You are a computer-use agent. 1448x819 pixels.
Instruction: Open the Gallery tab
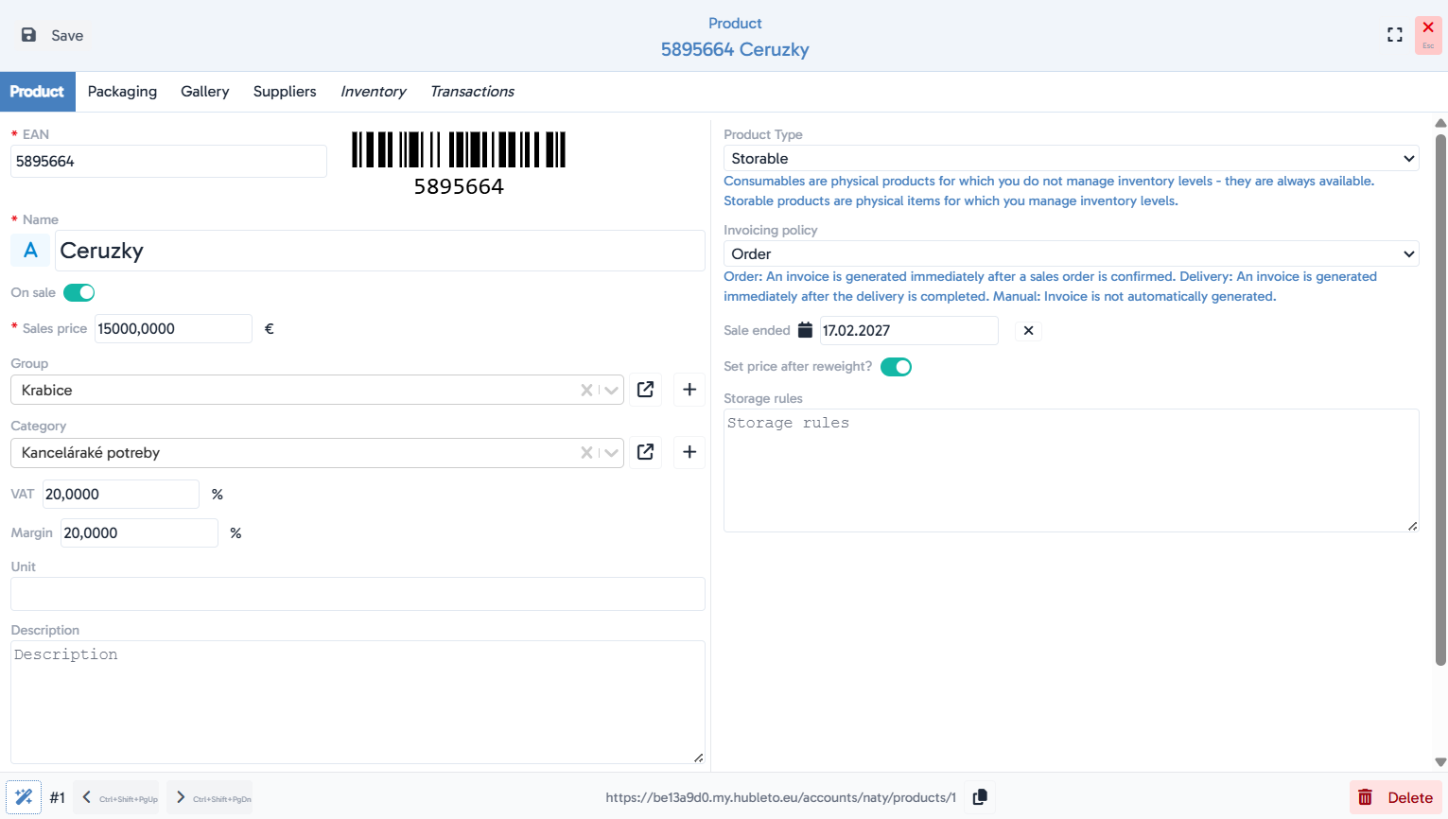pyautogui.click(x=205, y=92)
